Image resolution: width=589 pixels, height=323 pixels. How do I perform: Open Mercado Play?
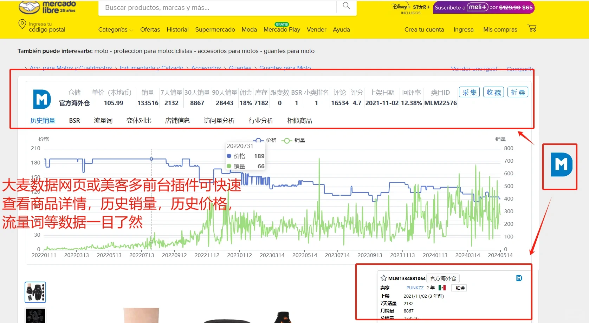pyautogui.click(x=282, y=30)
